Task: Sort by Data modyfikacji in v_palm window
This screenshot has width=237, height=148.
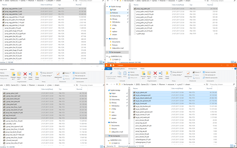Action: coord(178,5)
